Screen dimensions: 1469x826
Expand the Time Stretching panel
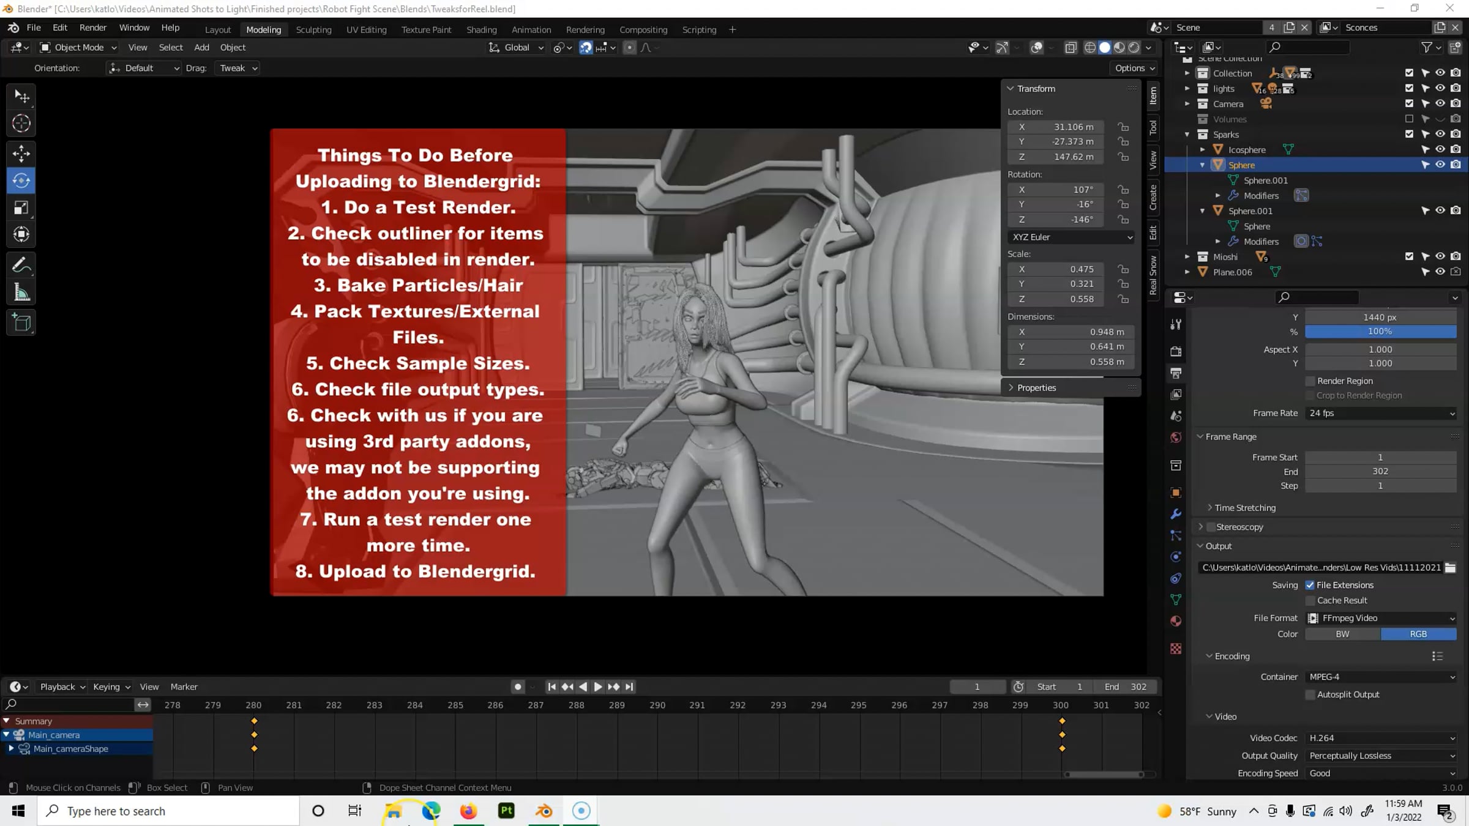click(x=1244, y=507)
